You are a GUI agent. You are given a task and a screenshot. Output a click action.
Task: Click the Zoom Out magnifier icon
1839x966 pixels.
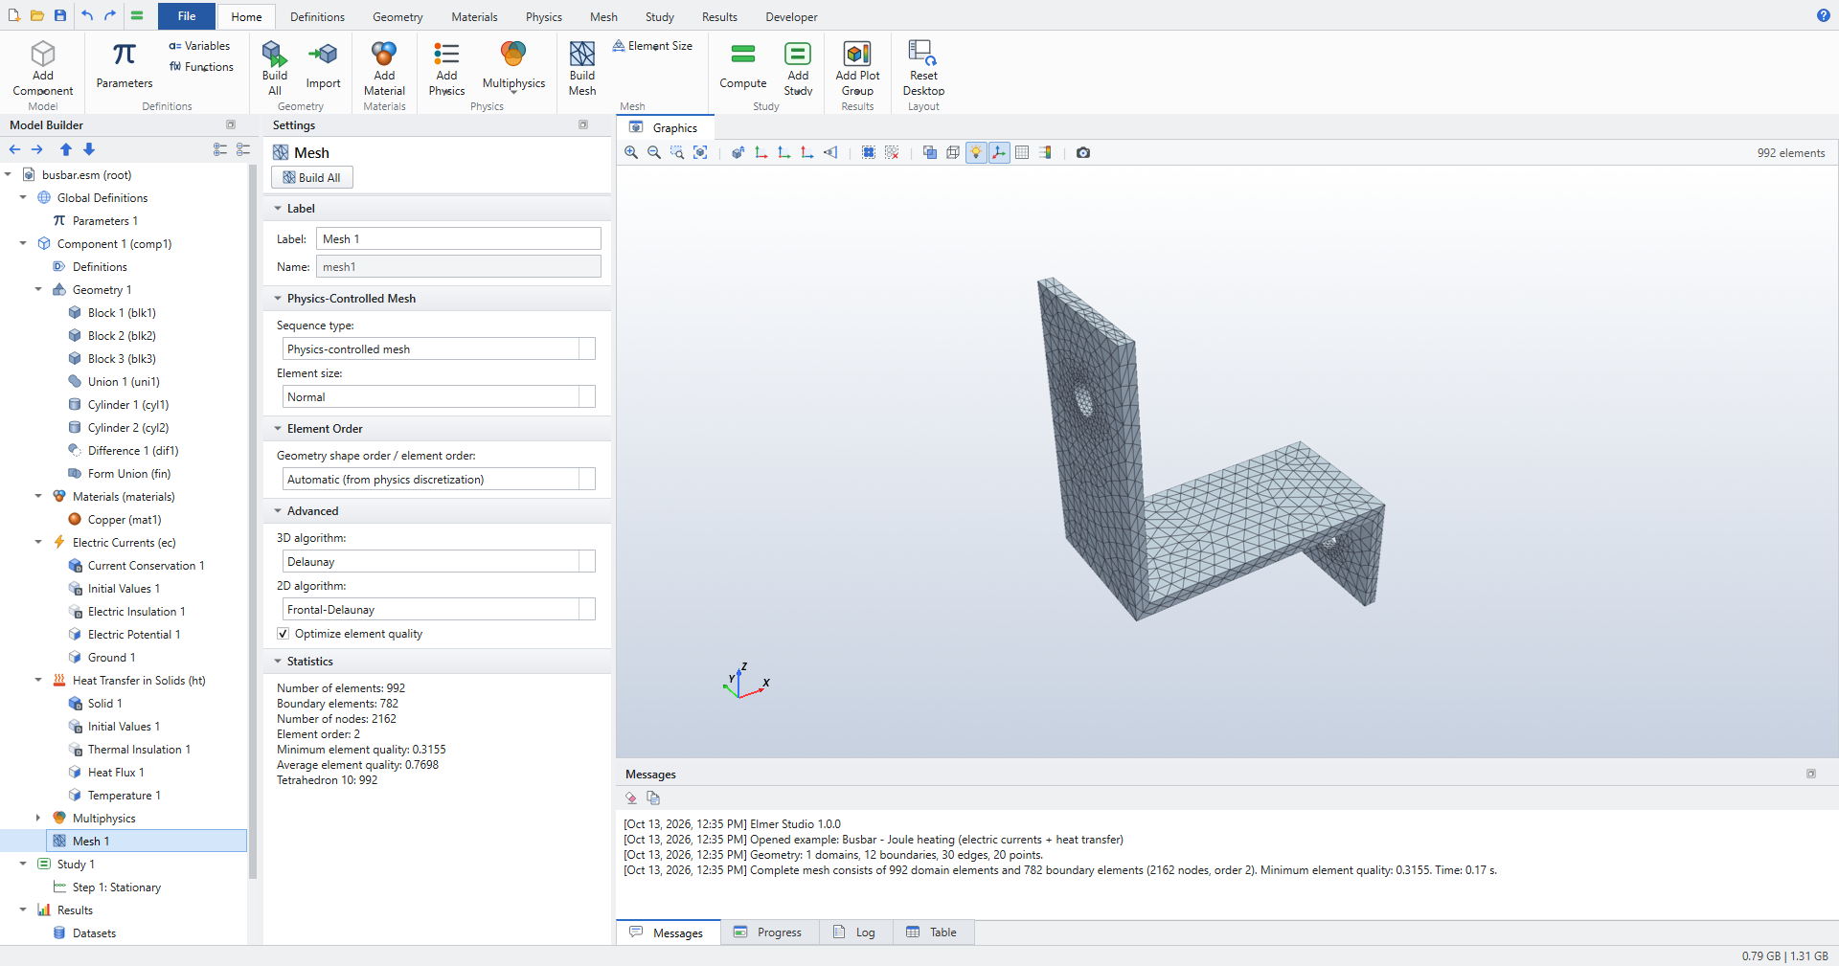tap(654, 152)
